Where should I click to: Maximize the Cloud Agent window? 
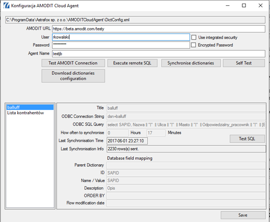click(244, 5)
